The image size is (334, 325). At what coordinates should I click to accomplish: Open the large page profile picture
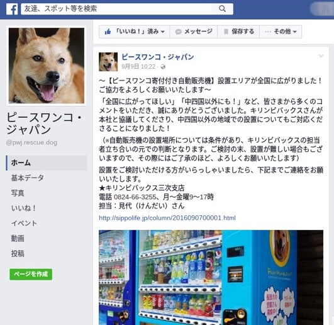click(x=47, y=66)
